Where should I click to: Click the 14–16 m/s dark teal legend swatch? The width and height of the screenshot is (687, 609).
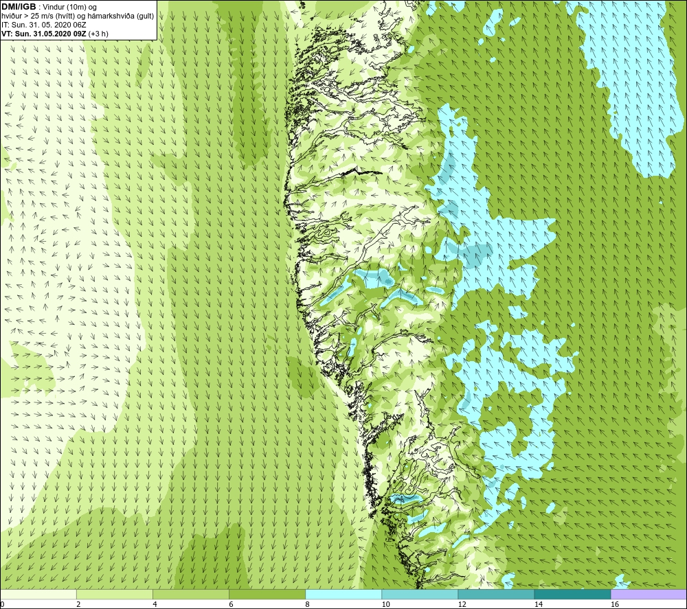(572, 594)
